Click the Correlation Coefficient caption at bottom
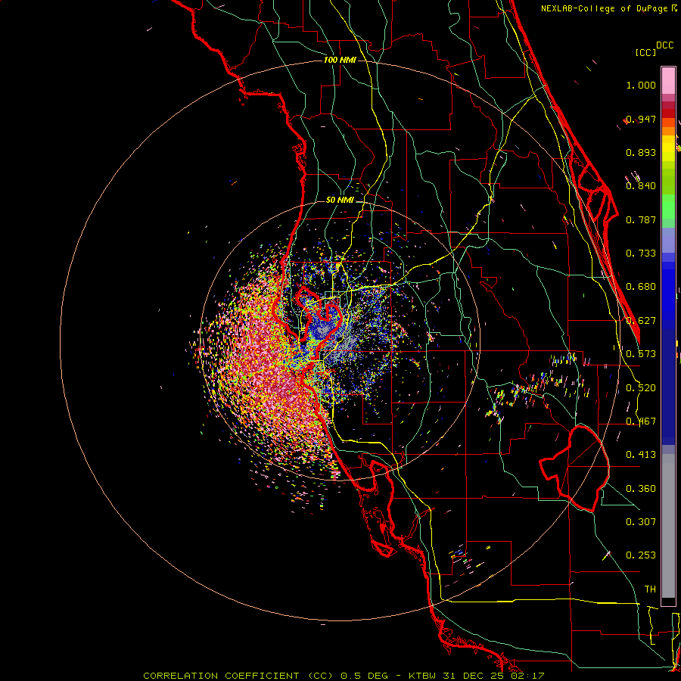This screenshot has height=681, width=681. point(344,676)
